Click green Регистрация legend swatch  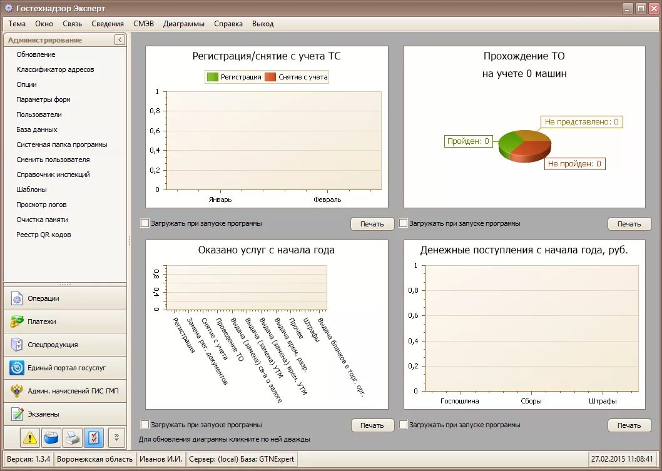[213, 77]
